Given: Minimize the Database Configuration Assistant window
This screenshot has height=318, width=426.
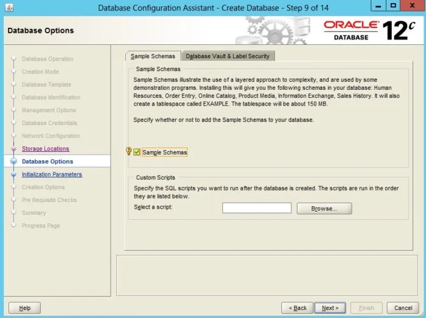Looking at the screenshot, I should coord(379,5).
